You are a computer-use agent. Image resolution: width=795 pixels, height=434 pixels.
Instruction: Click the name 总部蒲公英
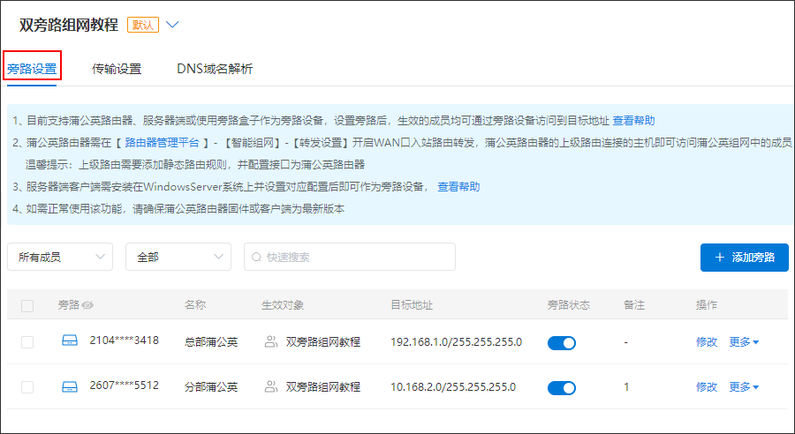pos(211,342)
